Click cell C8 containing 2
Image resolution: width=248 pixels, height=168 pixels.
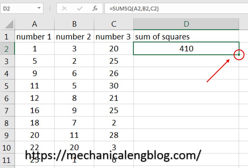[114, 123]
